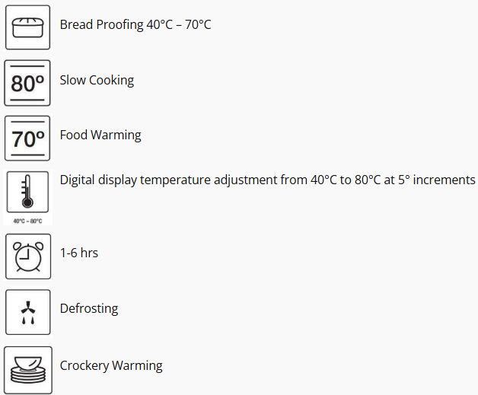Viewport: 478px width, 395px height.
Task: Click the word Cooking beside 80° icon
Action: tap(111, 81)
